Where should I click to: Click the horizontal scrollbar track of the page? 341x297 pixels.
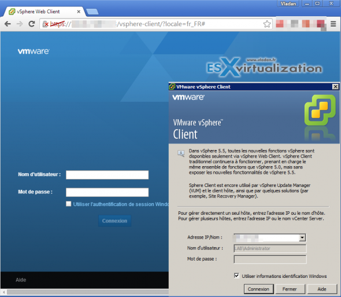point(88,292)
